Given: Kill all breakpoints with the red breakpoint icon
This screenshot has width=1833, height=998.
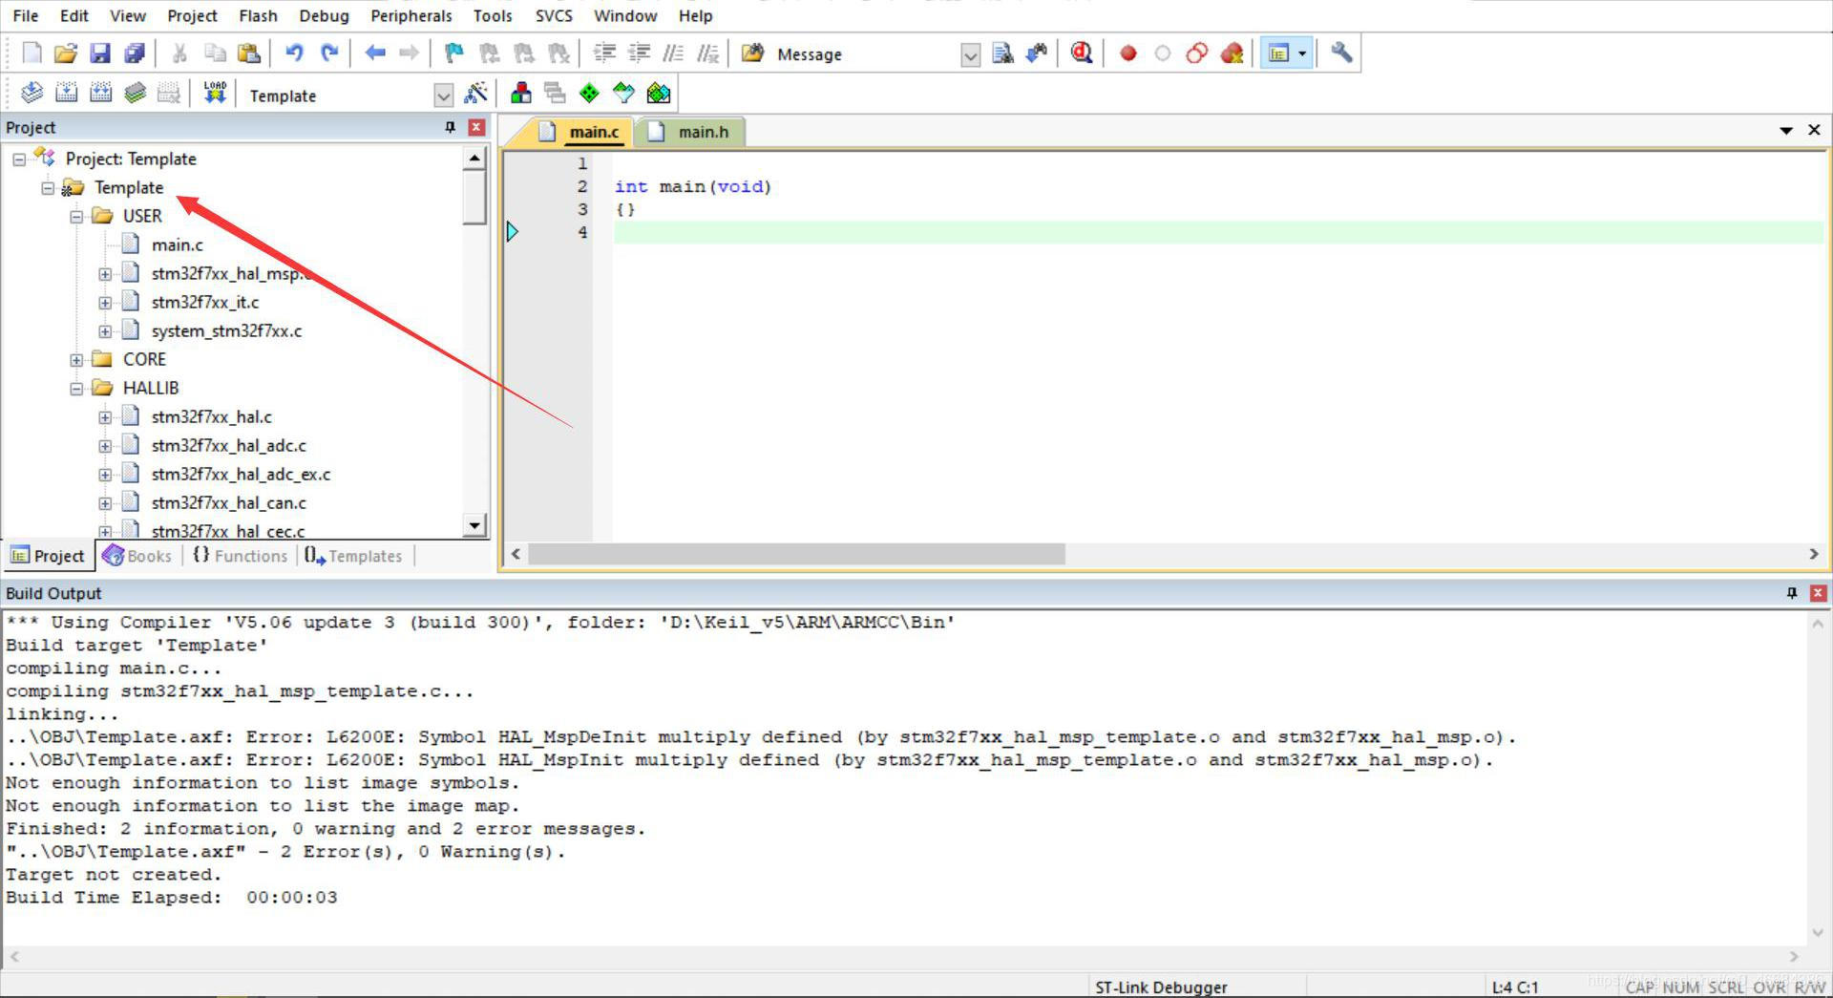Looking at the screenshot, I should [1232, 53].
